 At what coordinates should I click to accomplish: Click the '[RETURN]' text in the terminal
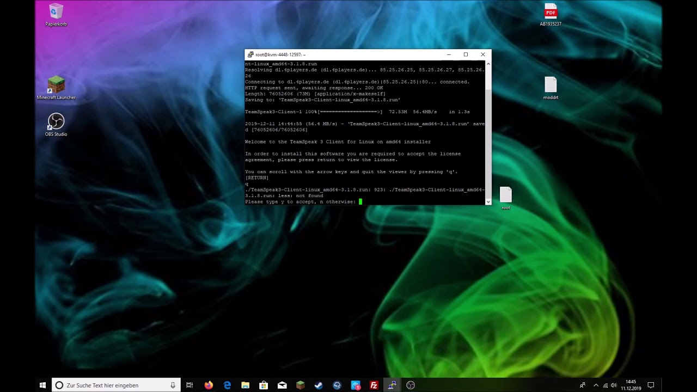coord(256,177)
